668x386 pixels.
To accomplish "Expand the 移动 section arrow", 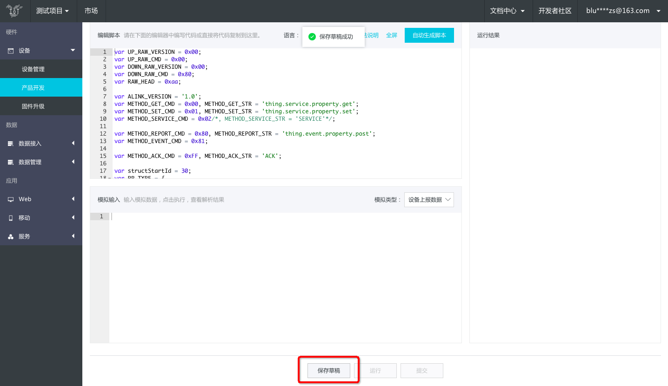I will pyautogui.click(x=73, y=217).
